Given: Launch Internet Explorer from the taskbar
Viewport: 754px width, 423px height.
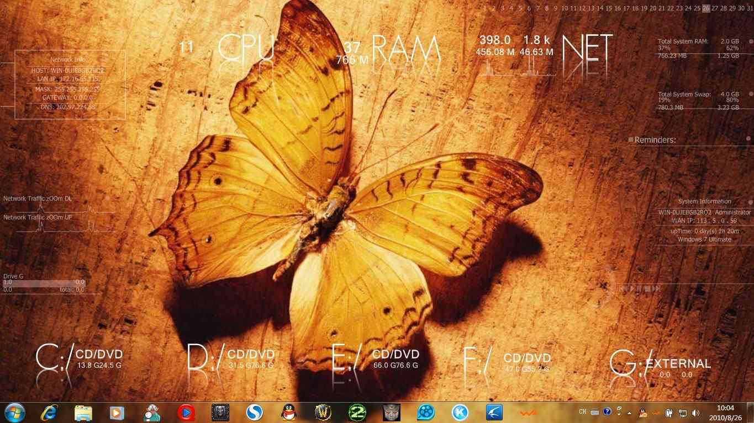Looking at the screenshot, I should click(50, 412).
